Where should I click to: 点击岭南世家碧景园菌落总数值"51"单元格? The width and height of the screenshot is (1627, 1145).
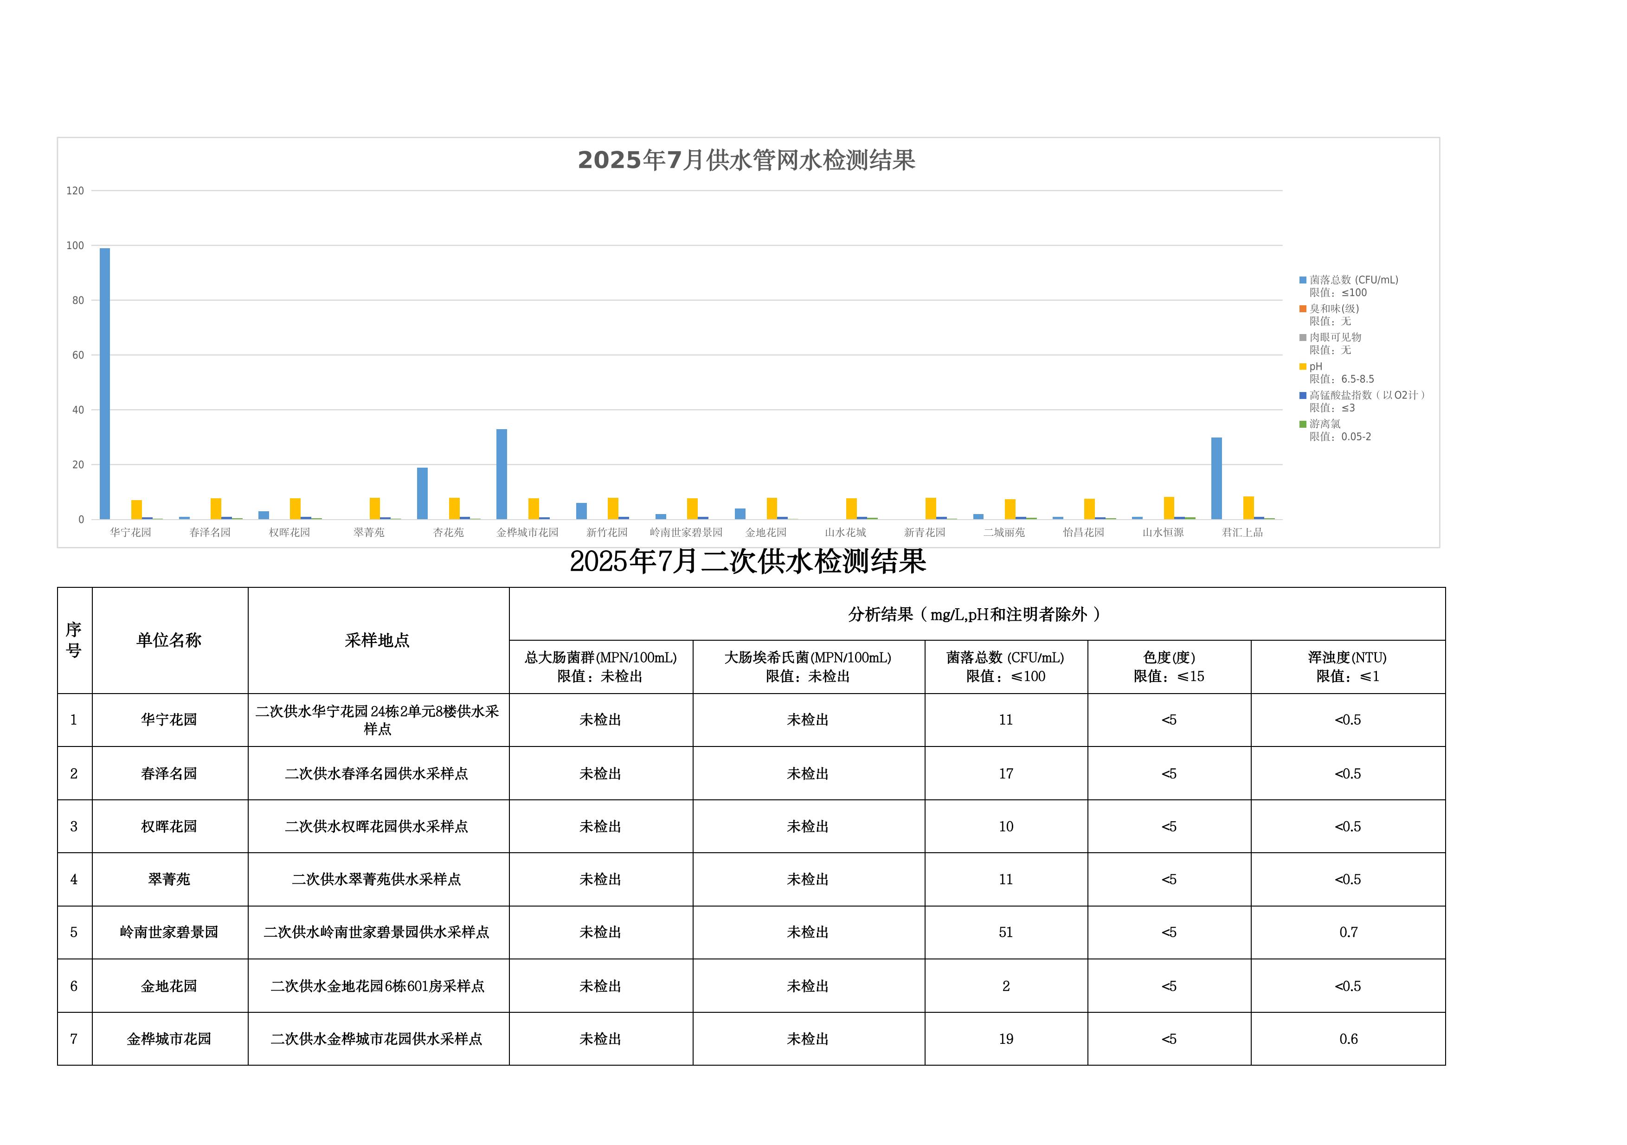click(x=1005, y=933)
